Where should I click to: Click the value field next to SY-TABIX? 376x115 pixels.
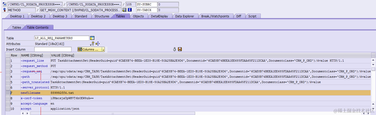168,10
